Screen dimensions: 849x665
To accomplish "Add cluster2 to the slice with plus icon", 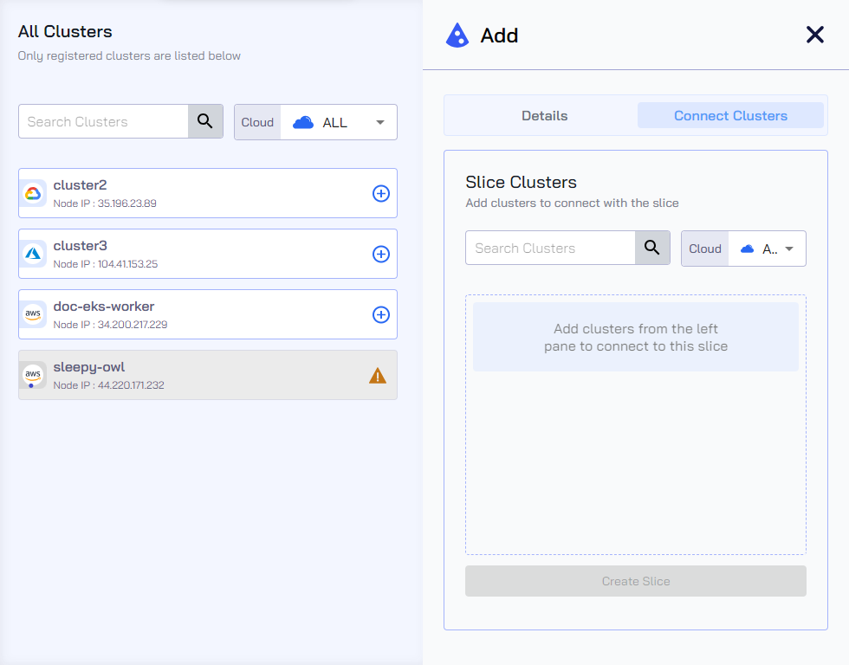I will (381, 193).
